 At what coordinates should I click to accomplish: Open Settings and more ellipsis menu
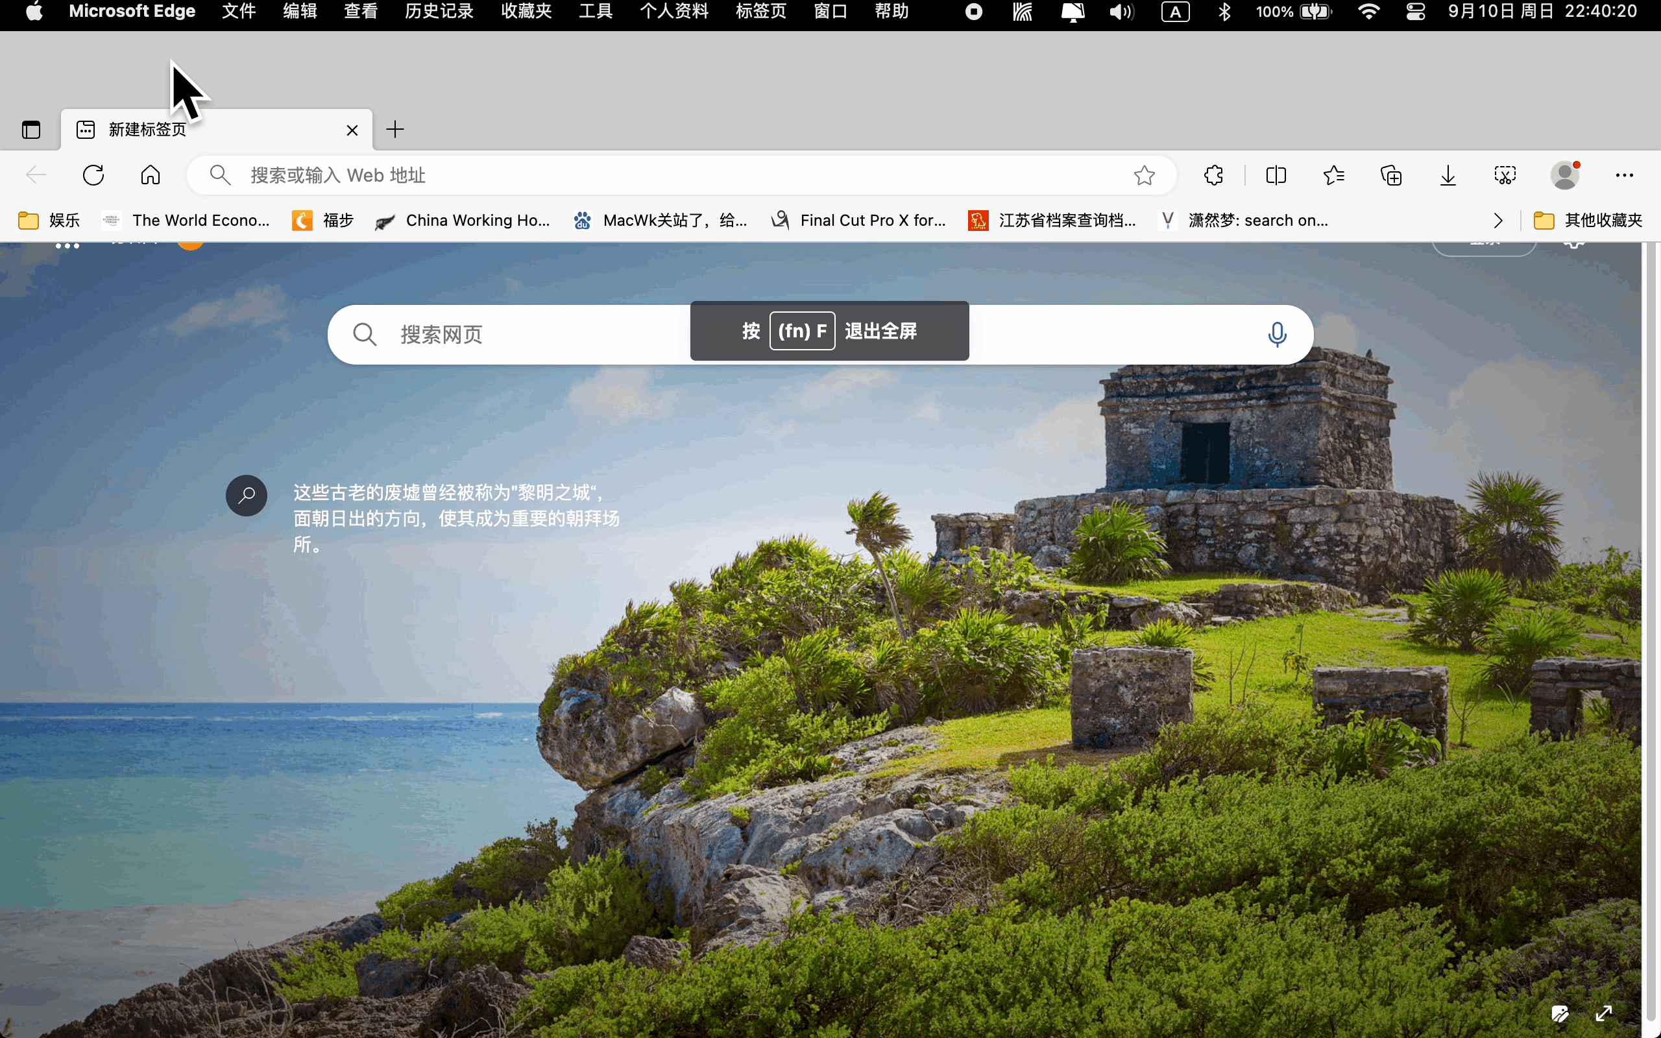[1624, 176]
